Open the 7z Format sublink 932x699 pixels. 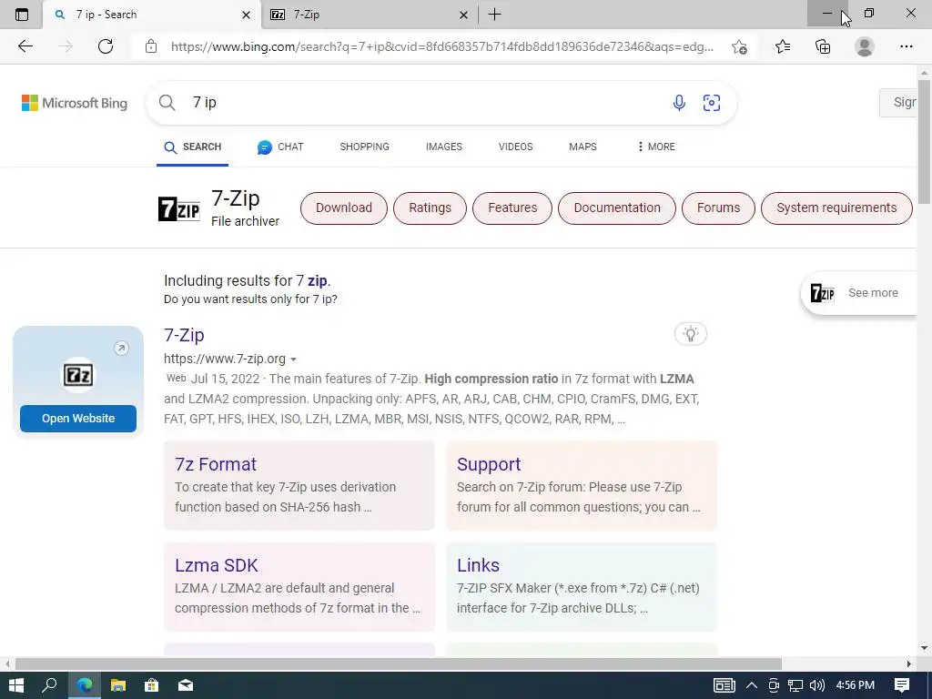[x=216, y=464]
